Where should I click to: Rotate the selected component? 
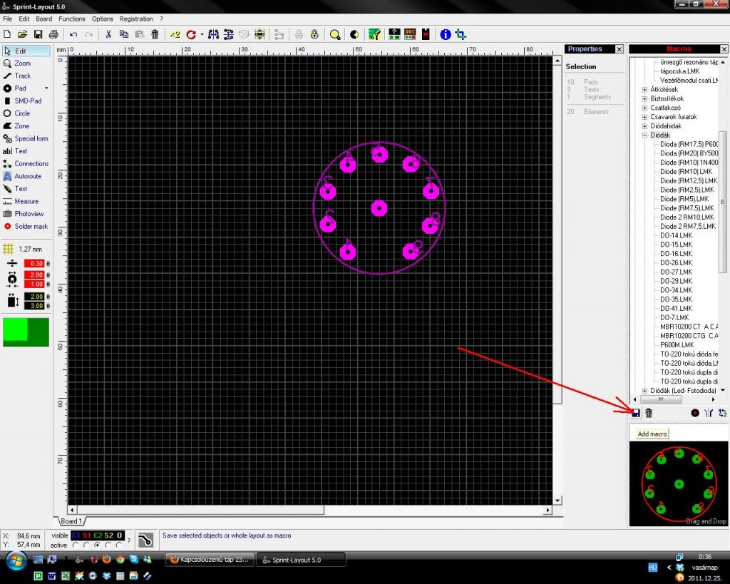[x=191, y=34]
